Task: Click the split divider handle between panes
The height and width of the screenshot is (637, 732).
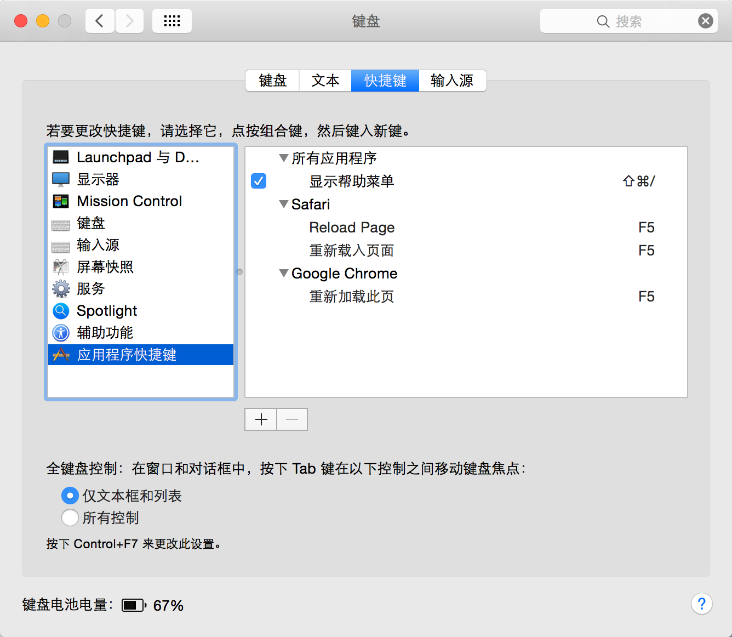Action: pos(239,272)
